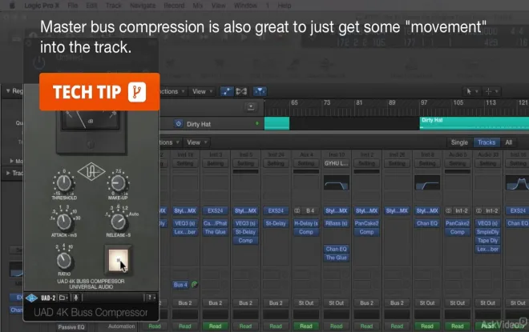Open the preset folder dropdown in UAD footer
The image size is (529, 332).
click(x=63, y=298)
